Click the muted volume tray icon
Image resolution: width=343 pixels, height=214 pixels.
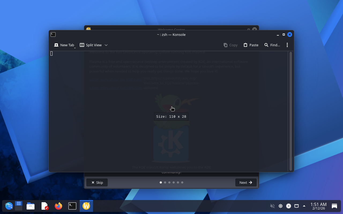click(x=272, y=206)
